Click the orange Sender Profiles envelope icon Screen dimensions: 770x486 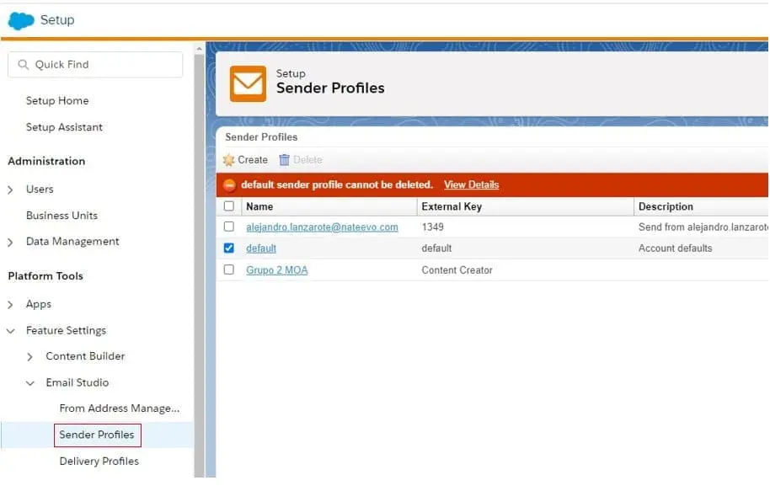tap(248, 83)
